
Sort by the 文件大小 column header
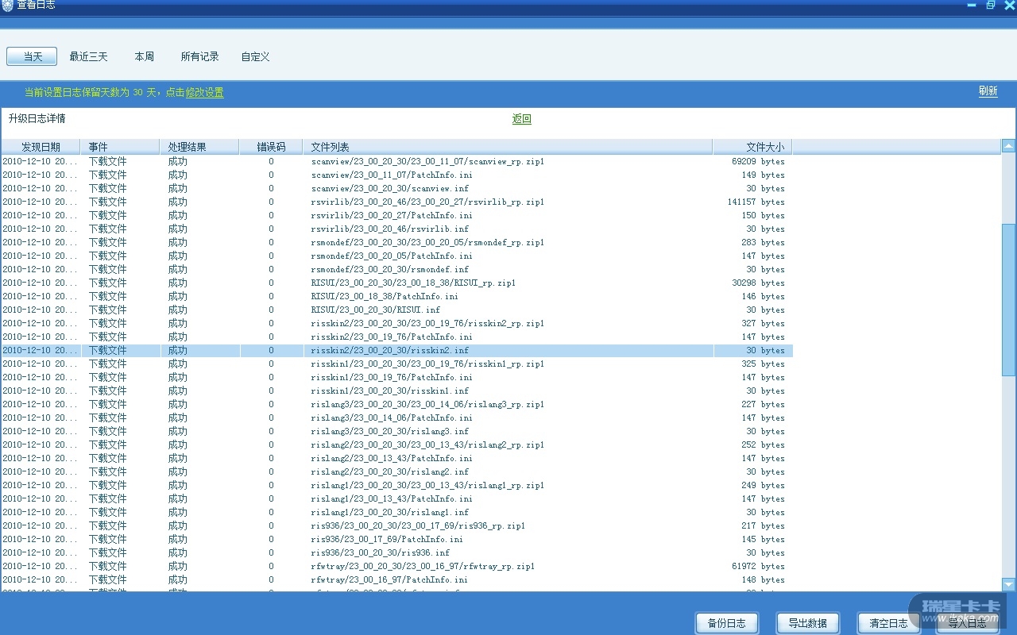pos(753,147)
